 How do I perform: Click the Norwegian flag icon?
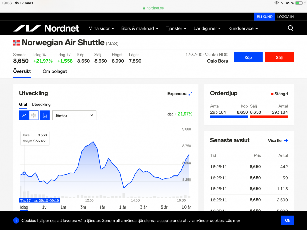(x=17, y=43)
